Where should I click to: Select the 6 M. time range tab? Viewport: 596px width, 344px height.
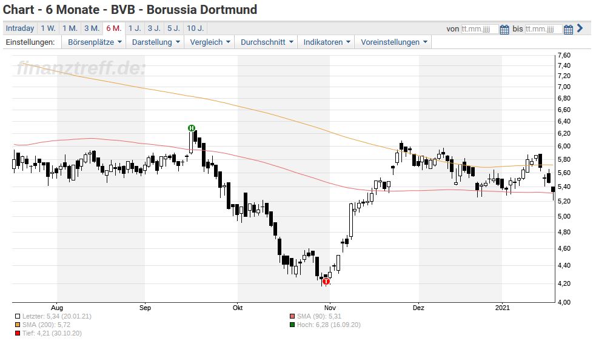click(113, 28)
